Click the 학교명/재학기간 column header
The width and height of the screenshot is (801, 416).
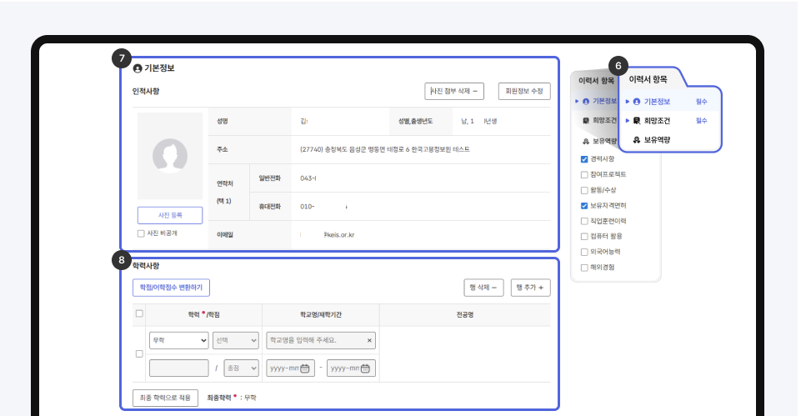click(x=321, y=315)
